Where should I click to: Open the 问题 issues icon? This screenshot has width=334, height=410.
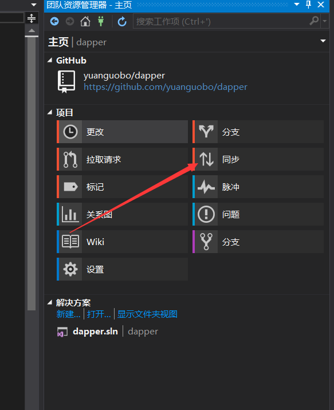pyautogui.click(x=206, y=214)
